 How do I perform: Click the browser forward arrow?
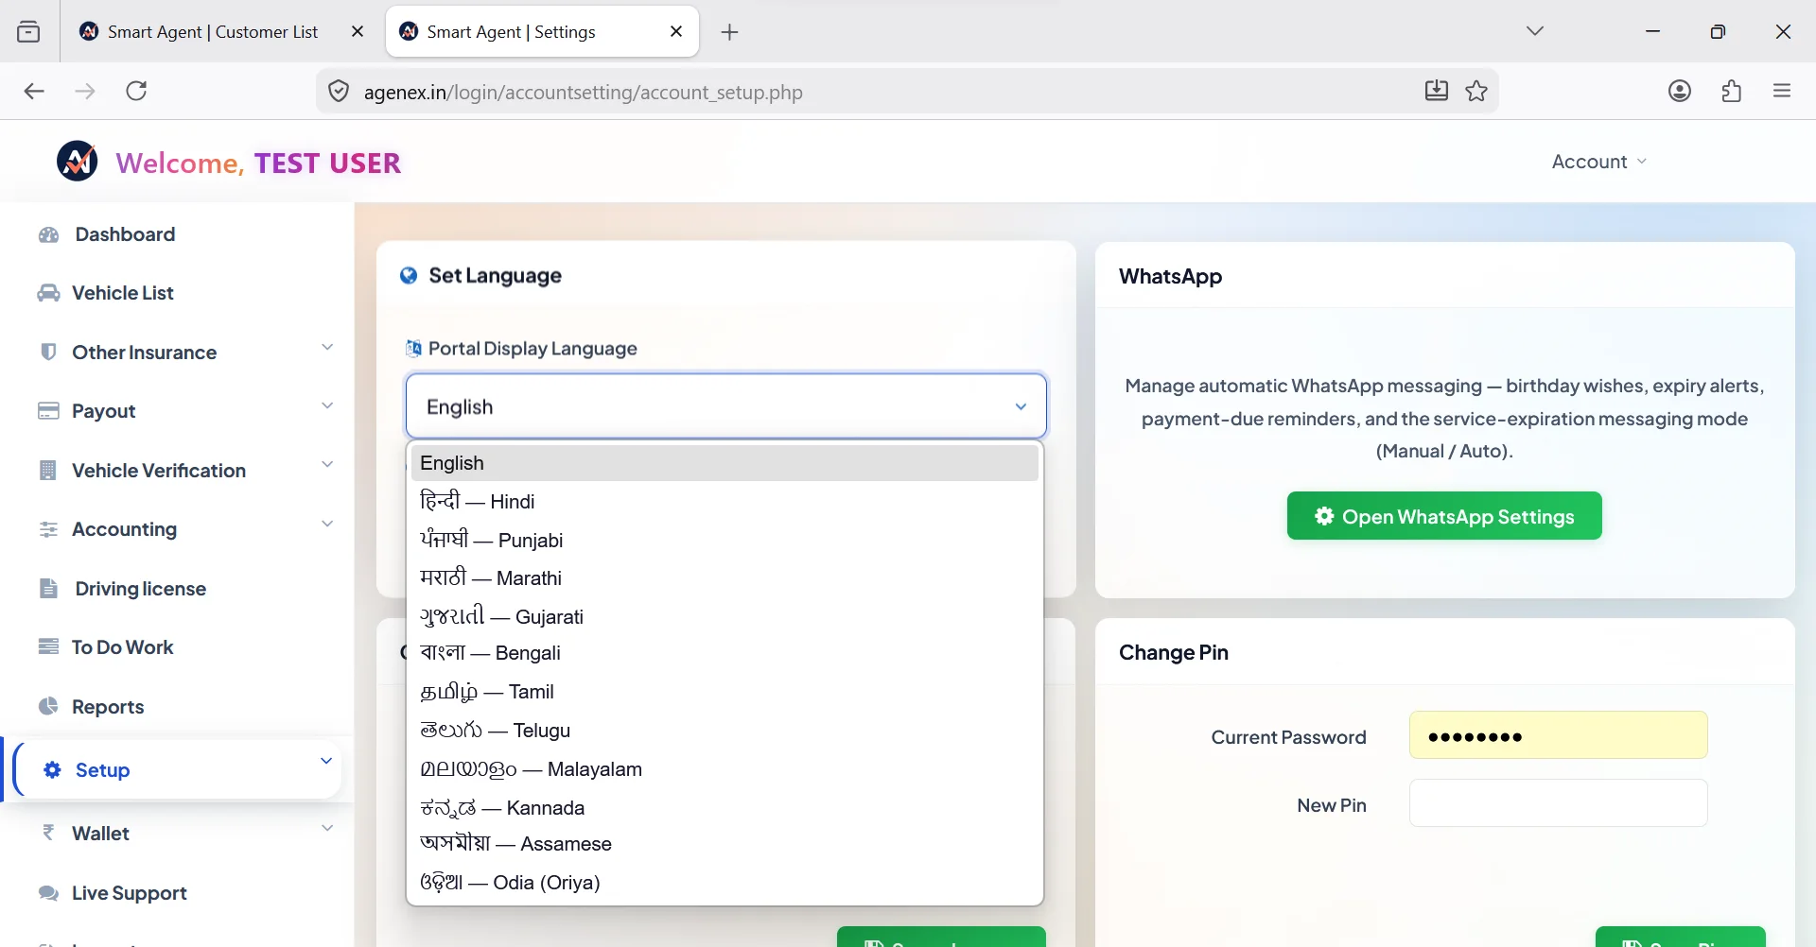(85, 91)
